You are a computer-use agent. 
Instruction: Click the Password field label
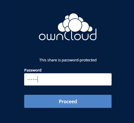coord(33,70)
